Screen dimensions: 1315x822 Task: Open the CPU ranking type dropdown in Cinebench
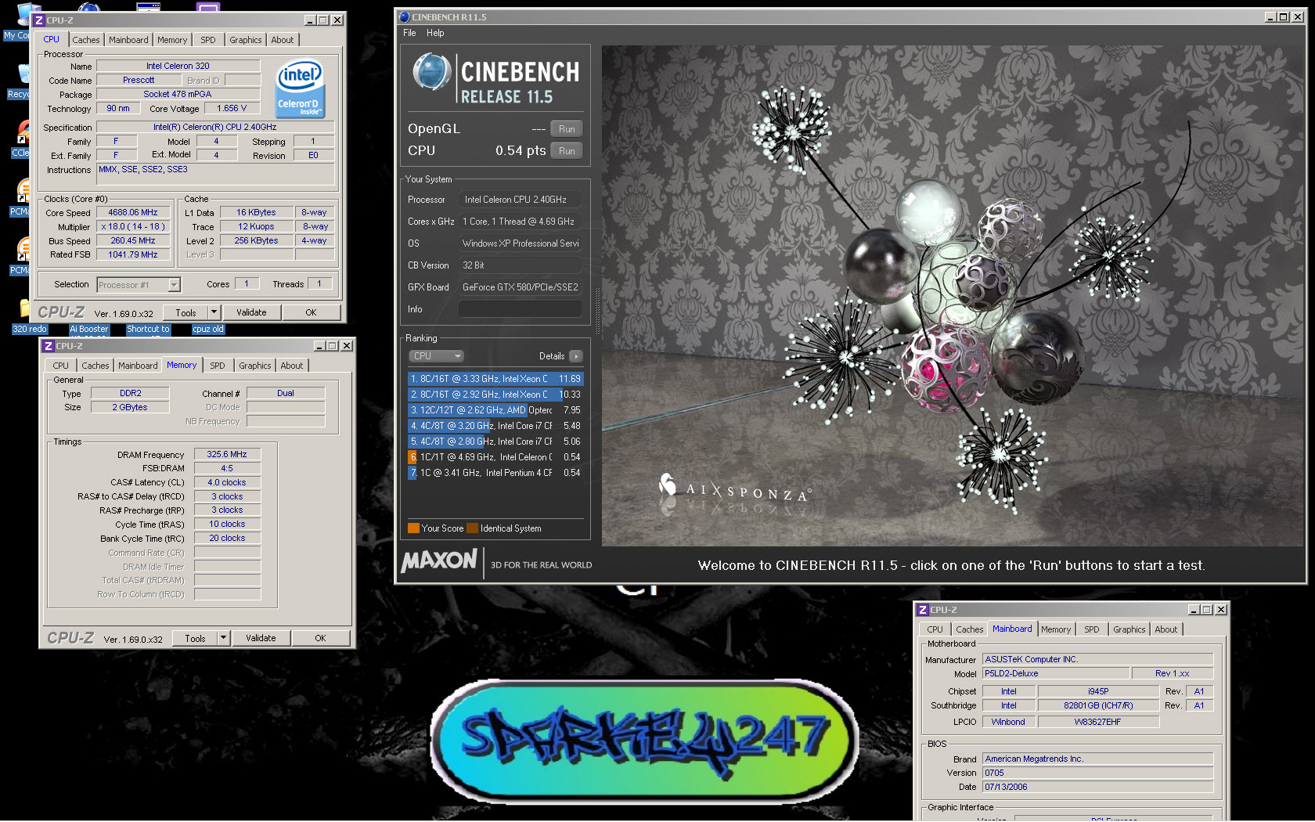point(436,356)
